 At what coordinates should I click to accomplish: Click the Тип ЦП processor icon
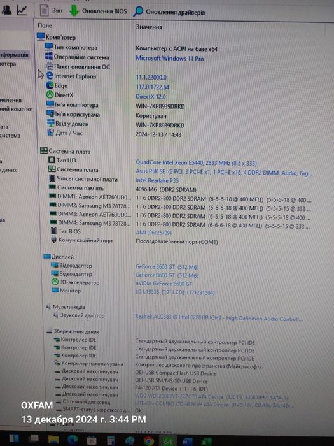click(52, 160)
